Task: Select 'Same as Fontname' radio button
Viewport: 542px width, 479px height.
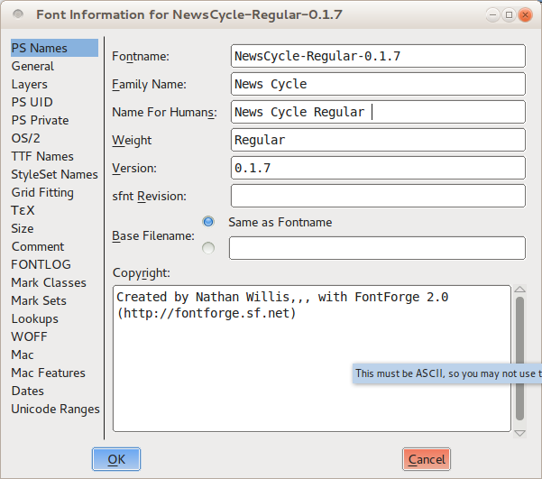Action: tap(208, 222)
